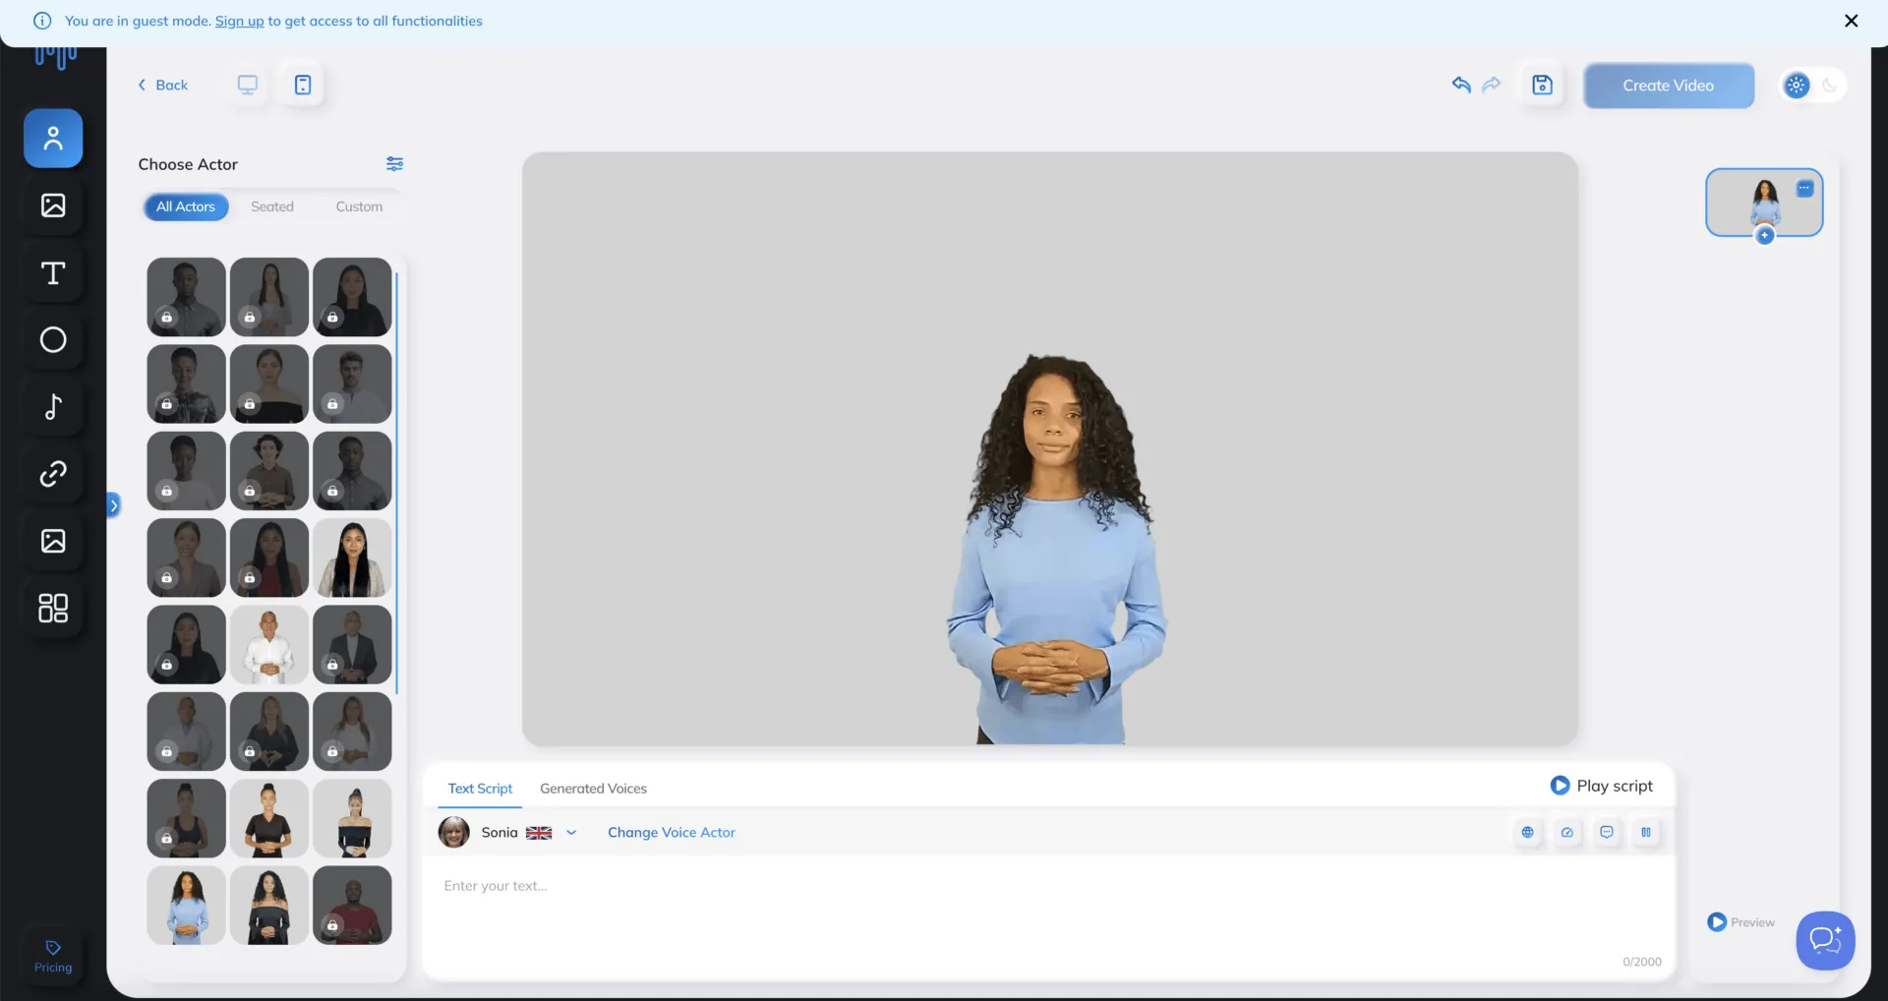
Task: Open Pricing at the sidebar bottom
Action: (x=53, y=957)
